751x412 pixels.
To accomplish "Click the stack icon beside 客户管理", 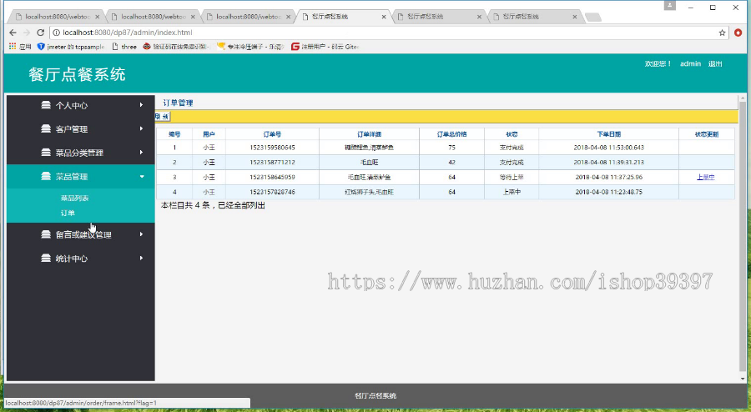I will click(46, 128).
